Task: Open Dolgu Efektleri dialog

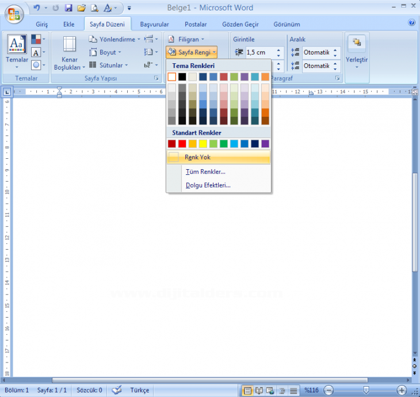Action: (x=218, y=185)
